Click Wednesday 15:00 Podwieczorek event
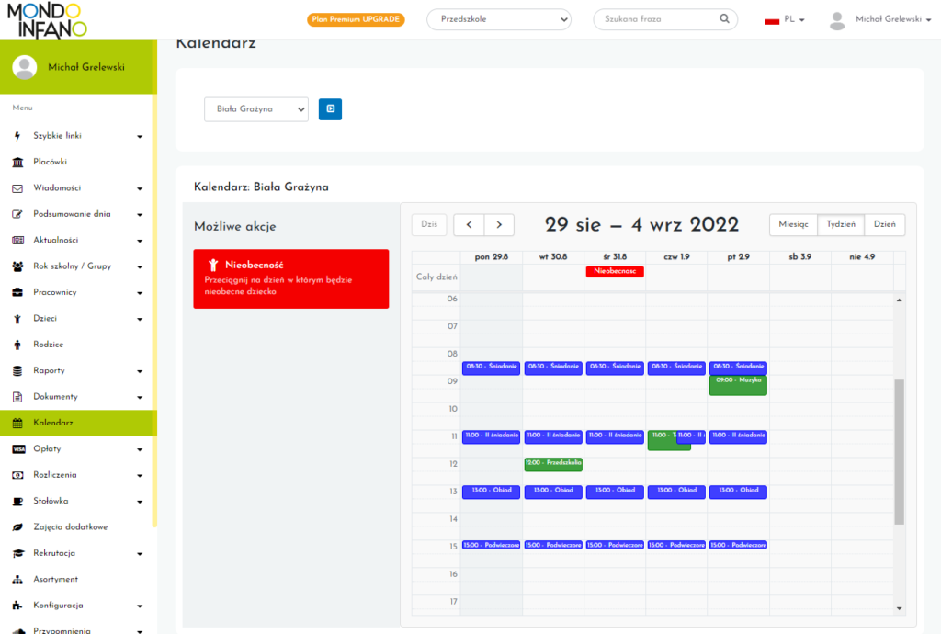This screenshot has height=634, width=941. tap(615, 545)
